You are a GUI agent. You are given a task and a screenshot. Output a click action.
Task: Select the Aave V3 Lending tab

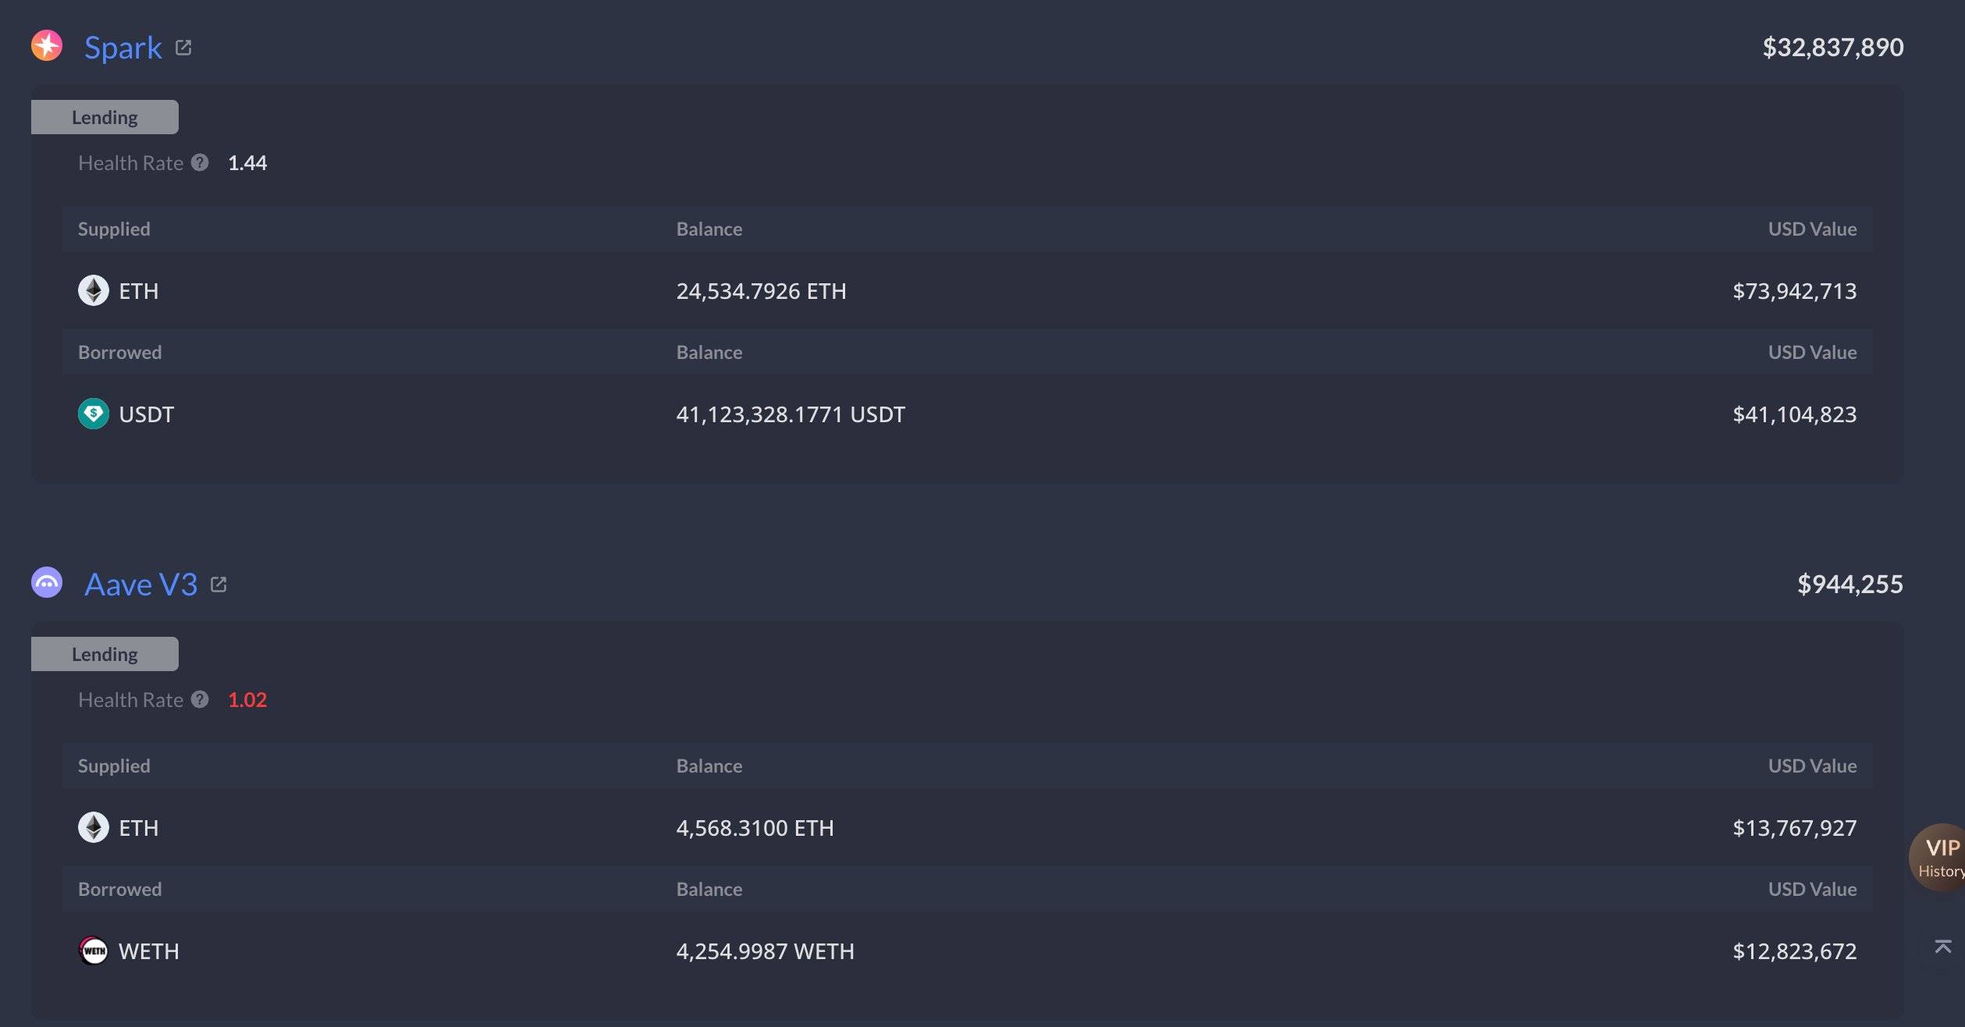(x=105, y=654)
